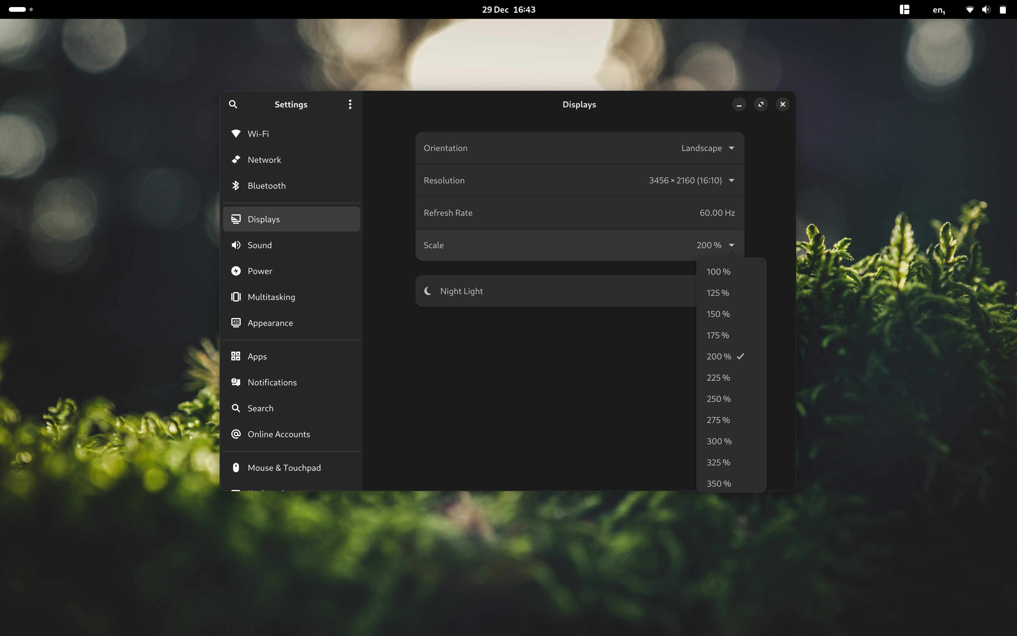
Task: Open the Appearance settings section
Action: coord(270,322)
